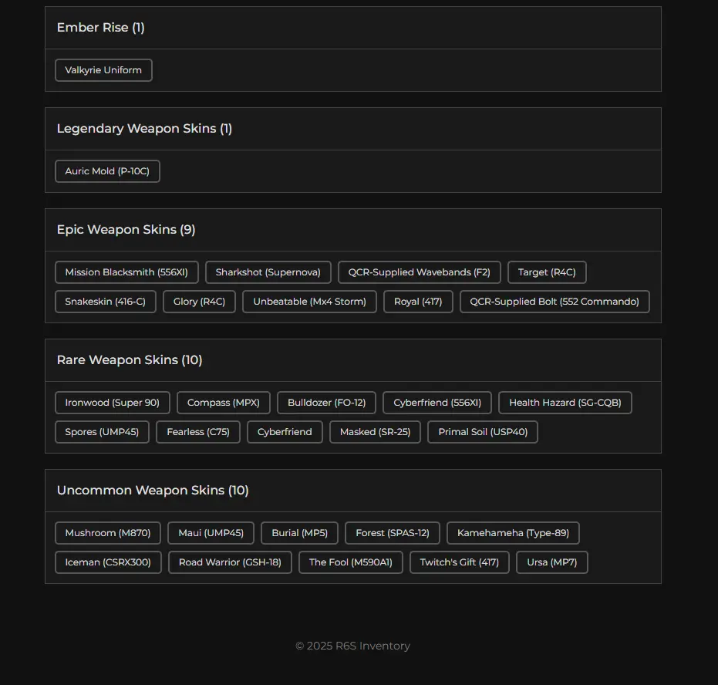Click the Uncommon Weapon Skins (10) header
The image size is (718, 685).
[153, 491]
